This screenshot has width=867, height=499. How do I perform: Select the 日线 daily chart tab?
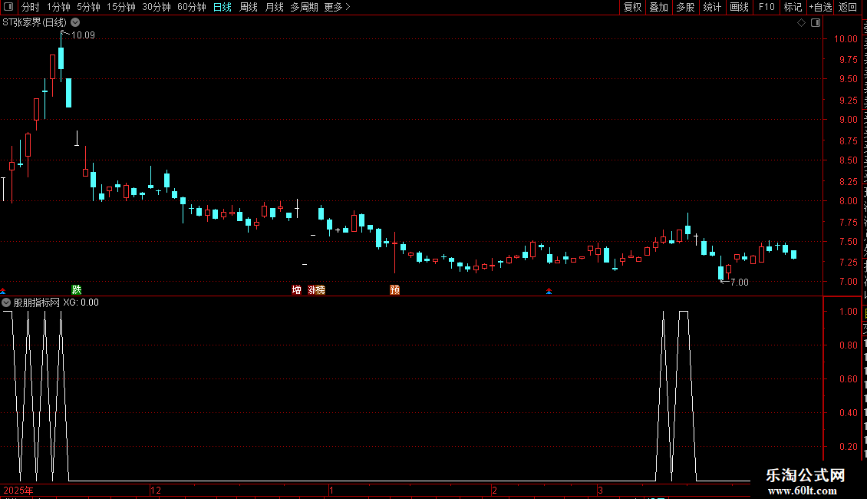(x=223, y=7)
